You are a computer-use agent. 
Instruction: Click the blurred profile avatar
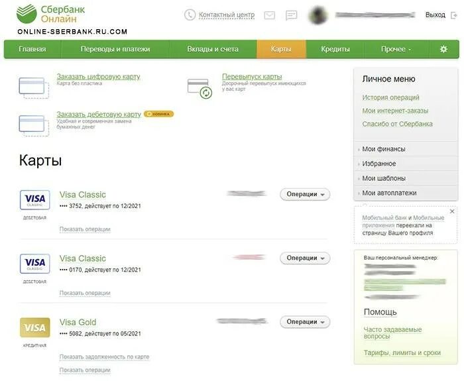coord(318,15)
